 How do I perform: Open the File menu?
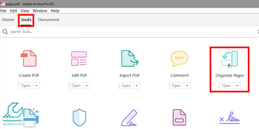click(3, 11)
